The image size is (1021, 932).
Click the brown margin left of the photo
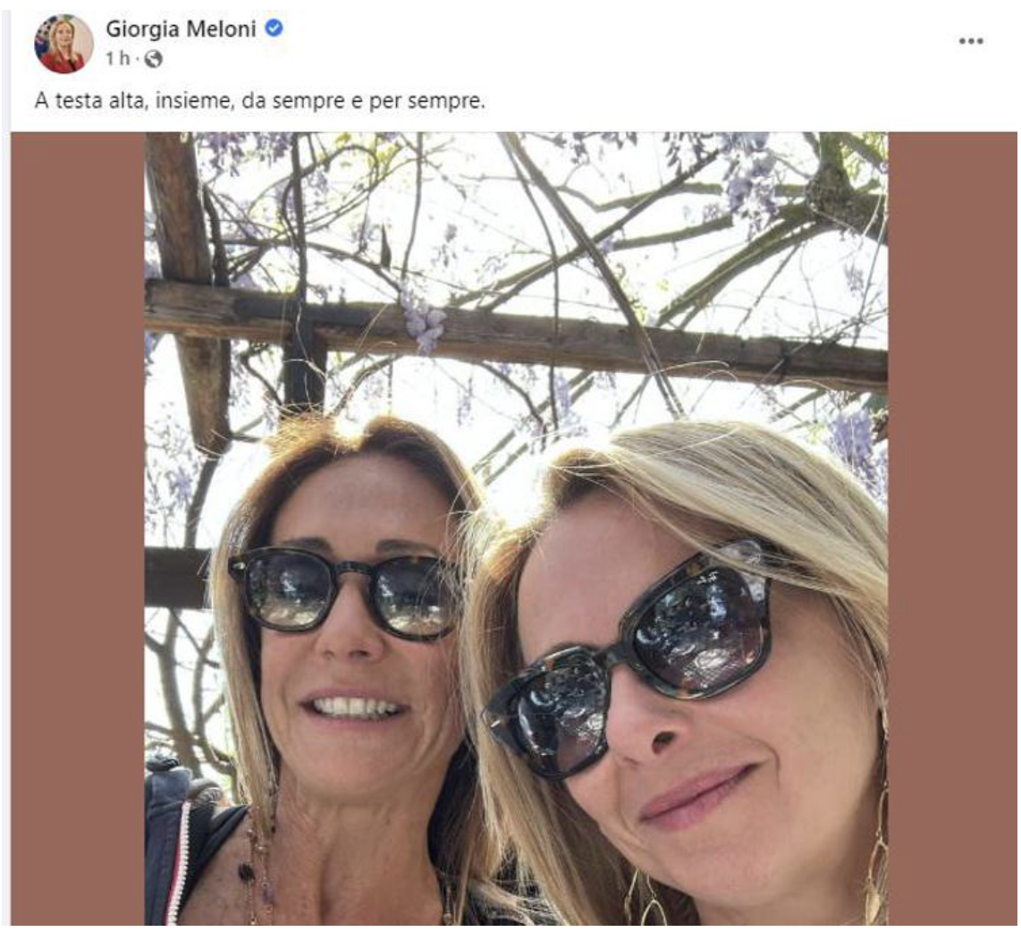point(78,529)
